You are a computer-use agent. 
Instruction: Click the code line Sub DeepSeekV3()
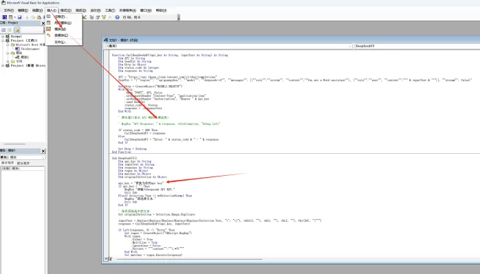pos(124,158)
